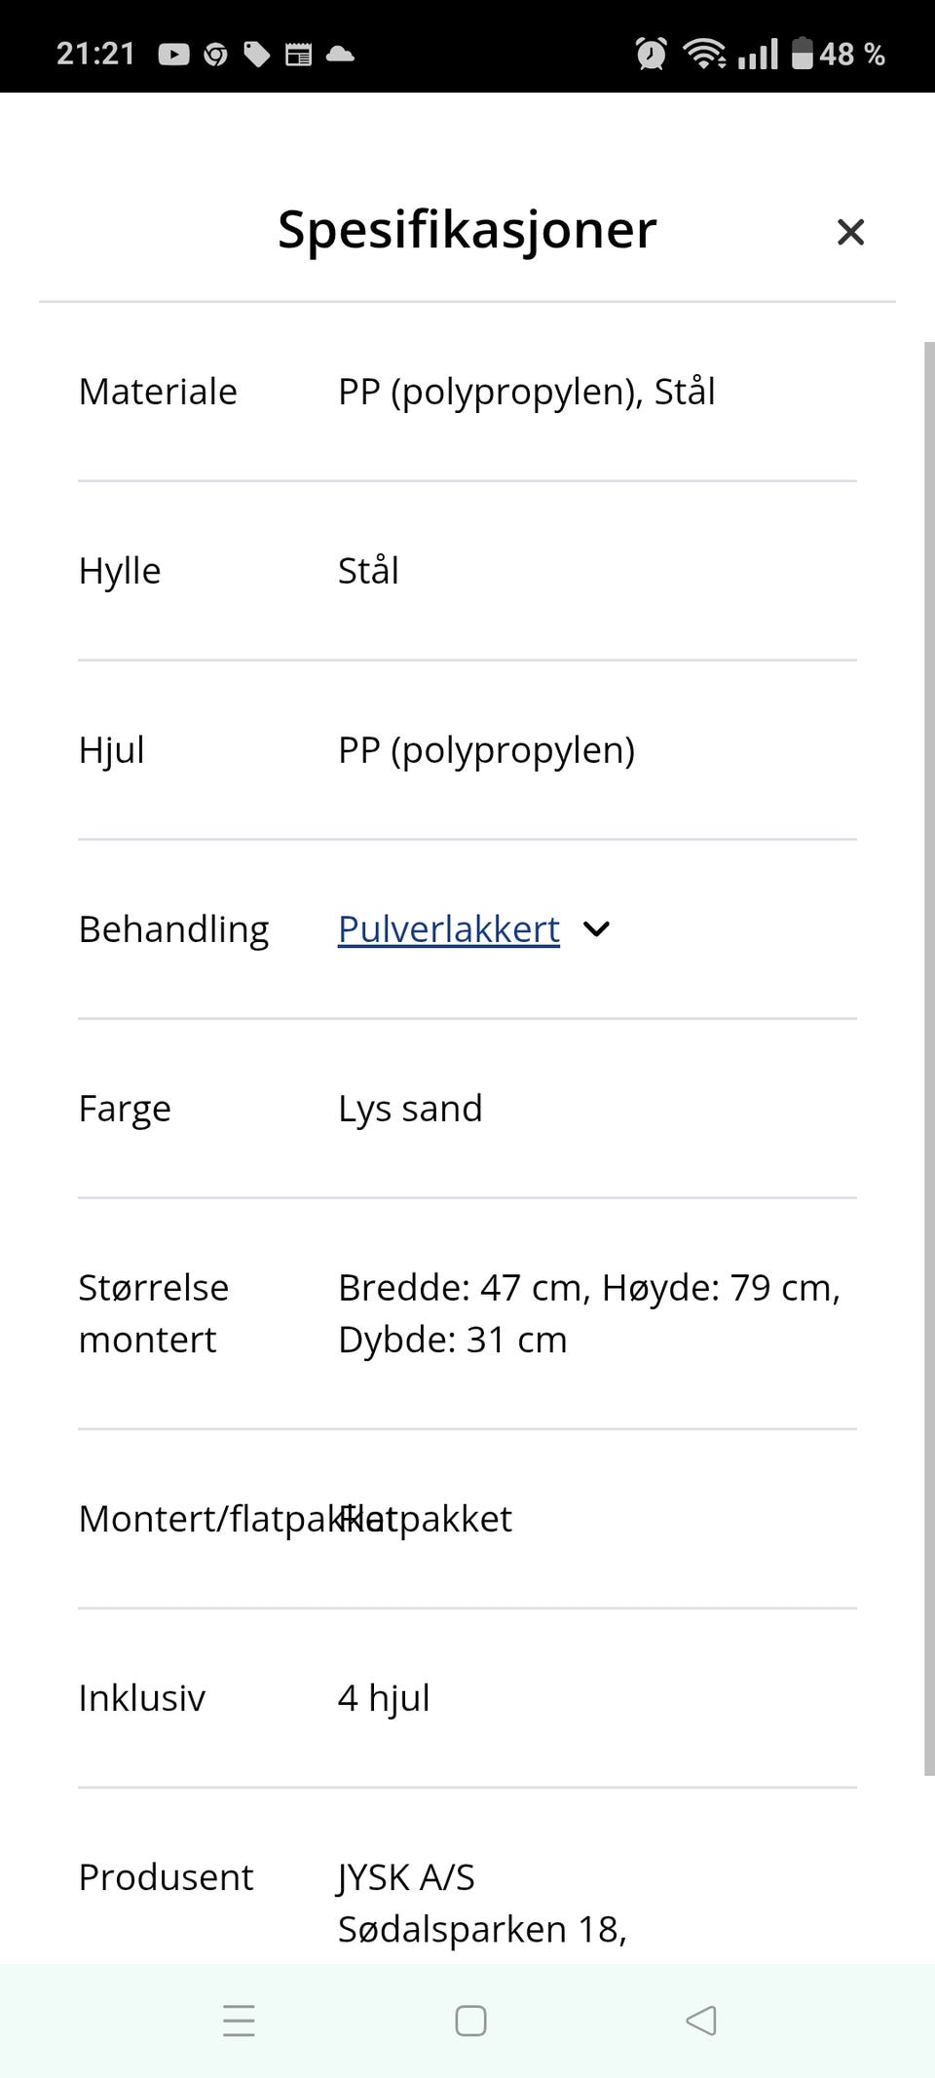
Task: Tap the Chrome icon in the status bar
Action: click(216, 54)
